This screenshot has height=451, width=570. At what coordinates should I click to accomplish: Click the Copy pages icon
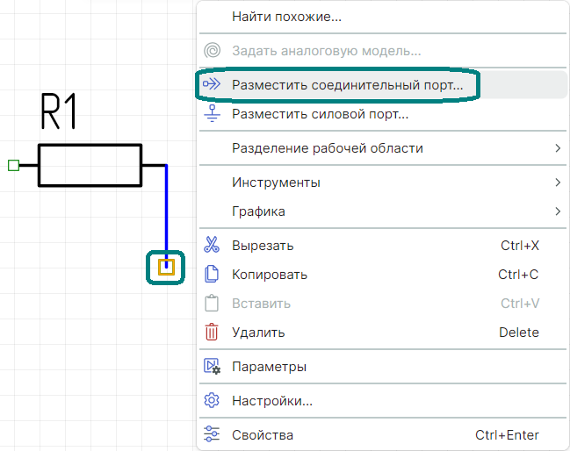pos(212,275)
